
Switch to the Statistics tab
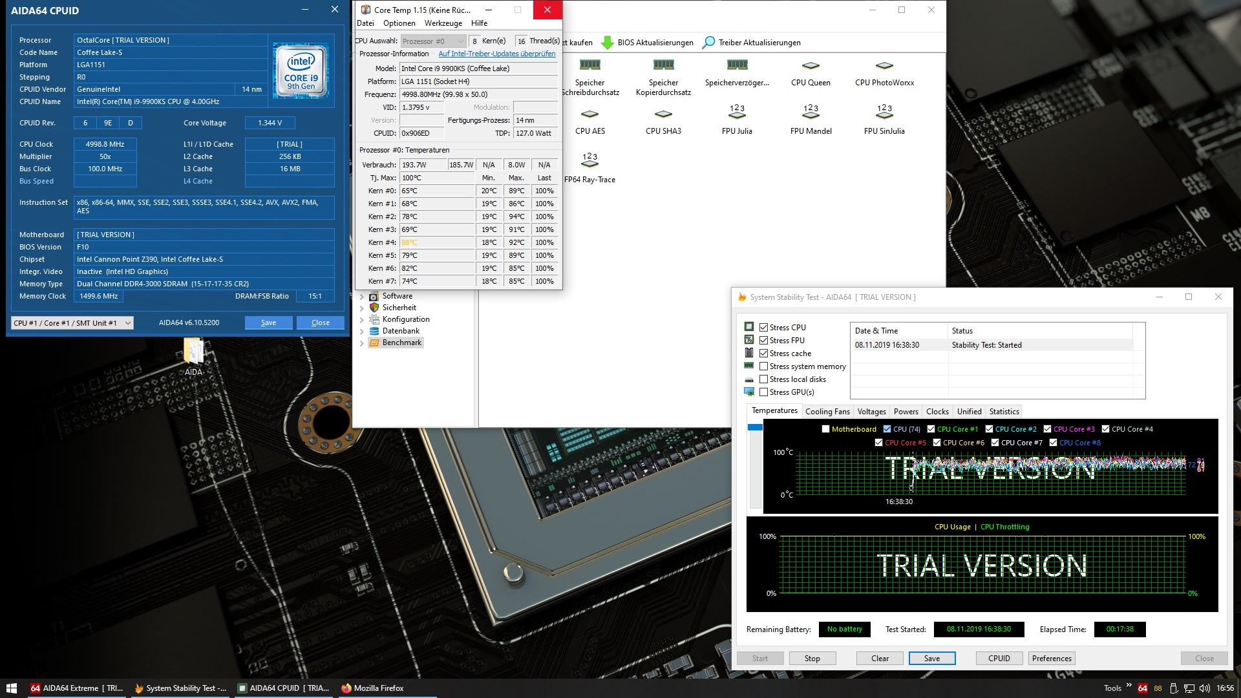coord(1004,412)
